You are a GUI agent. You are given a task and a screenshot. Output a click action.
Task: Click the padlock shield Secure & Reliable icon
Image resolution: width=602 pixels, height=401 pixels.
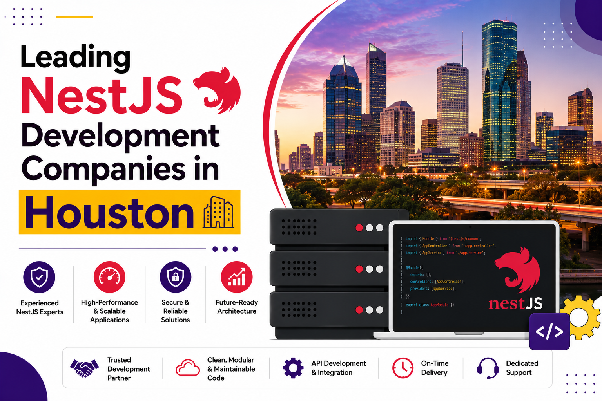pos(176,277)
